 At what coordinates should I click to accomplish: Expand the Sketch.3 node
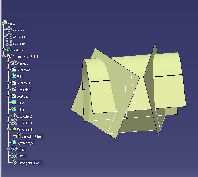8,82
